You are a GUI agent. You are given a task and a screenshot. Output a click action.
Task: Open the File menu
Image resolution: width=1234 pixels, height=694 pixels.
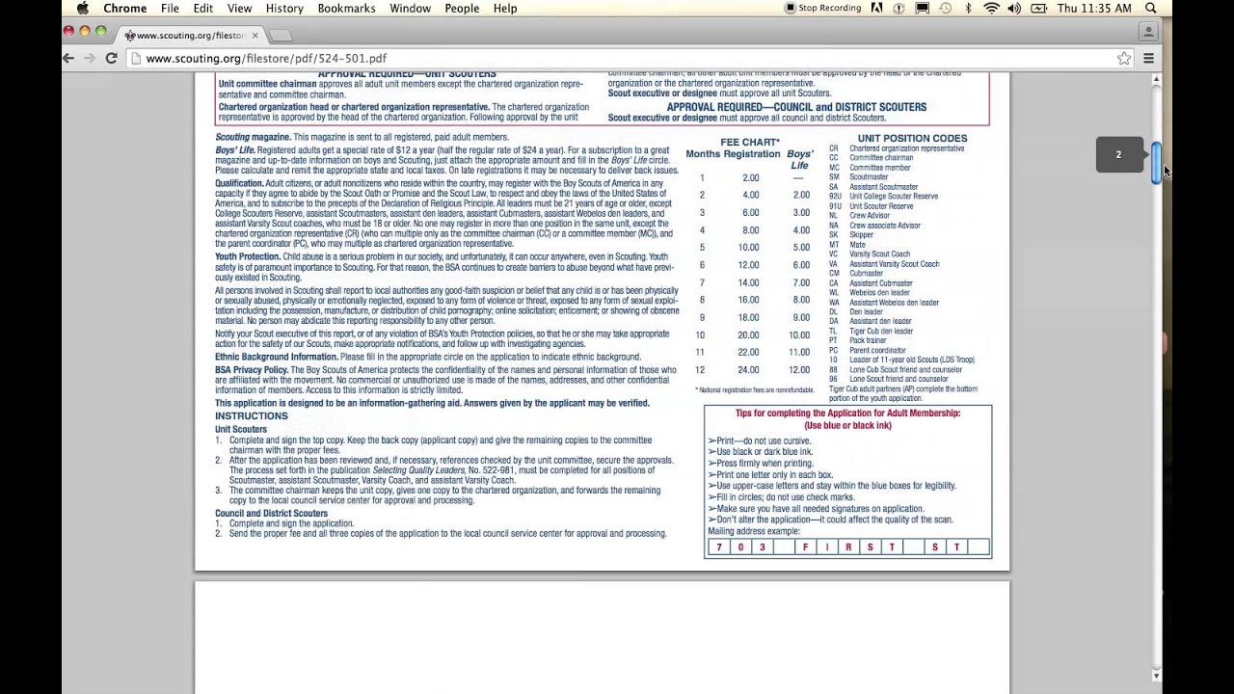(170, 8)
